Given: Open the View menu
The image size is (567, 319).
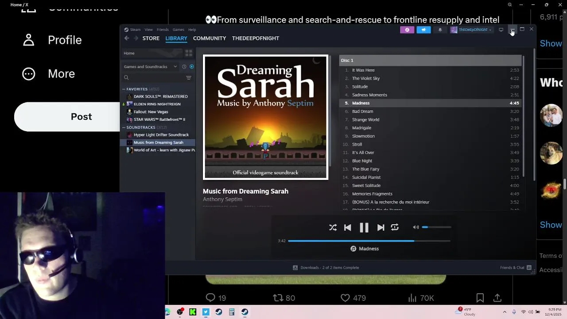Looking at the screenshot, I should pyautogui.click(x=148, y=30).
